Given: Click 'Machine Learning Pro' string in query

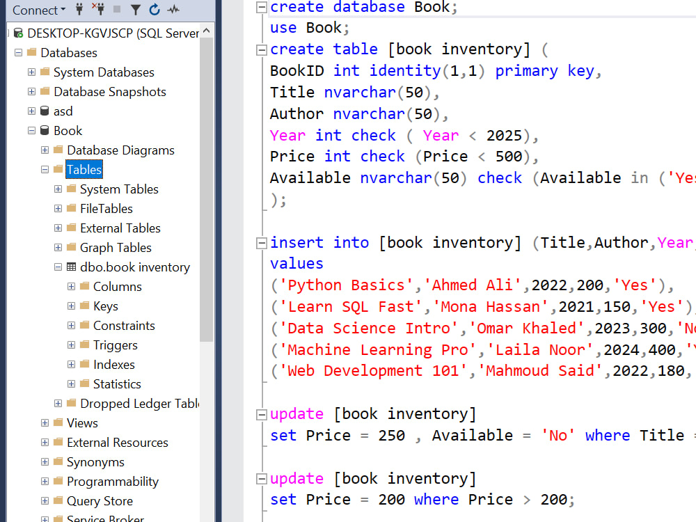Looking at the screenshot, I should pyautogui.click(x=378, y=350).
